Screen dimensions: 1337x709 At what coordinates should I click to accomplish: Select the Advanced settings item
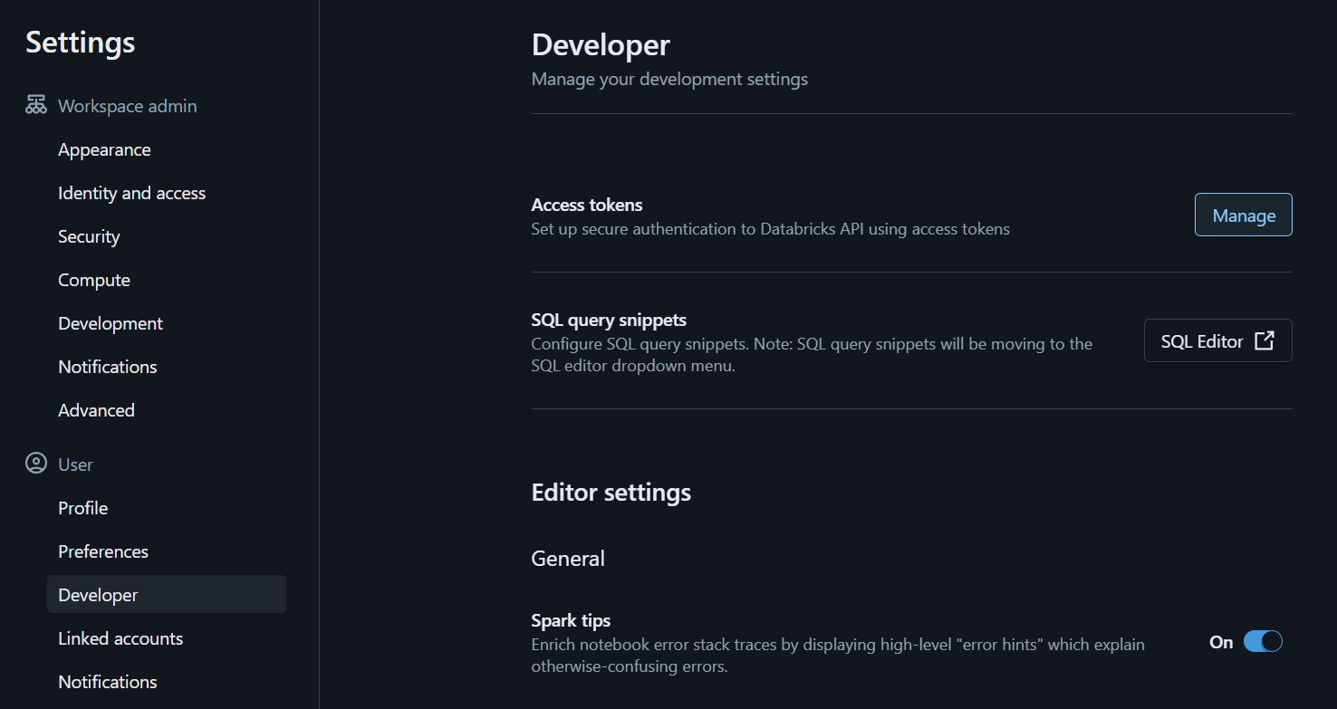[96, 410]
